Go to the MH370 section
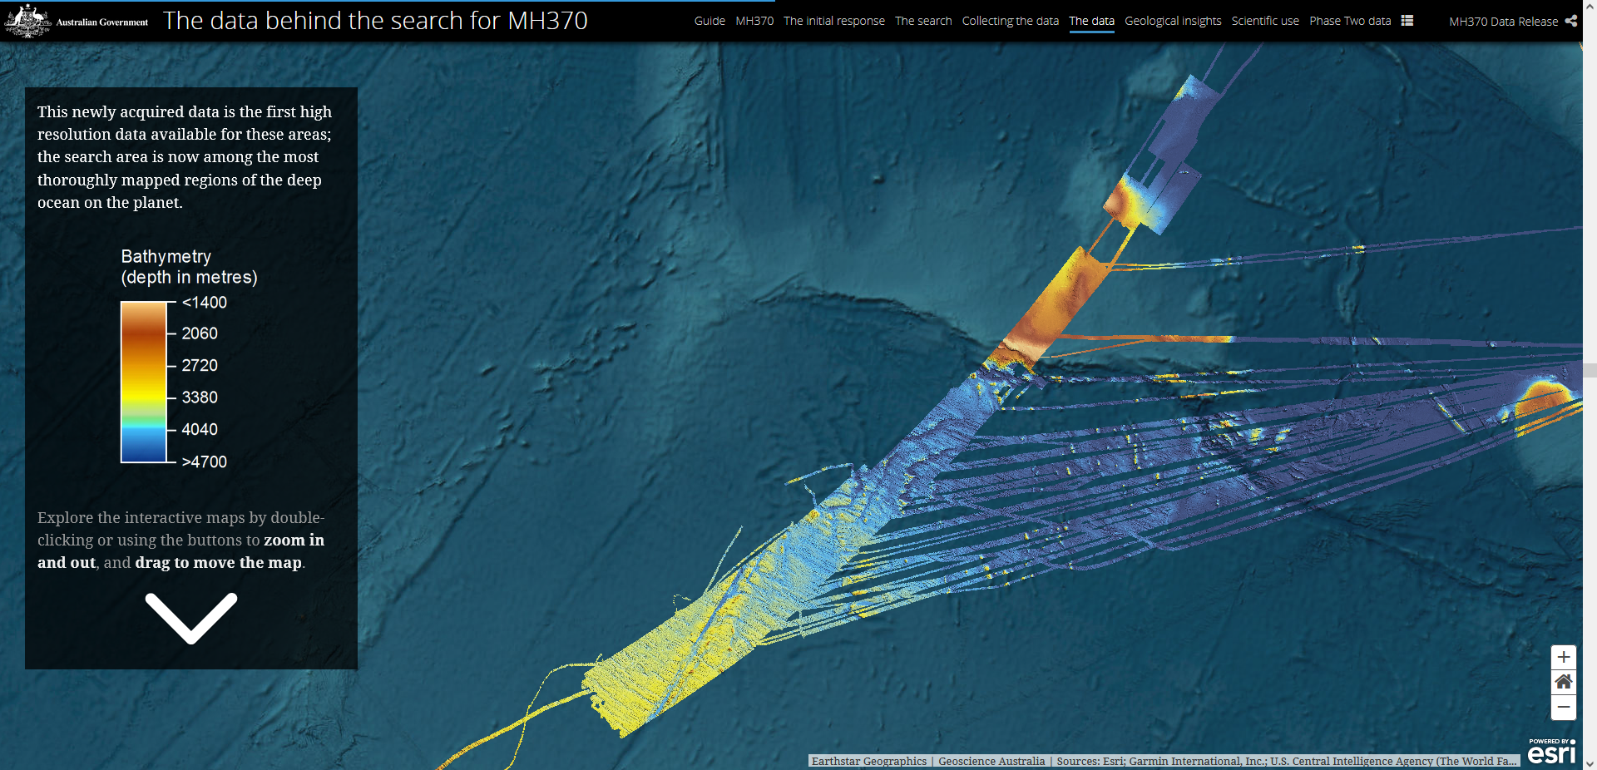This screenshot has height=770, width=1597. click(x=754, y=21)
